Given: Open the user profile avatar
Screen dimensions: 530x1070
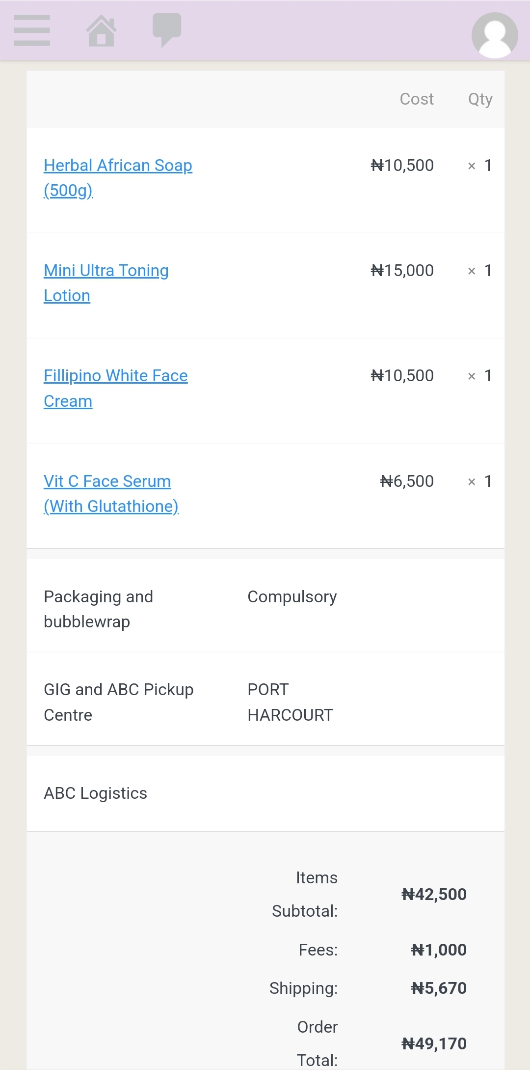Looking at the screenshot, I should point(494,35).
